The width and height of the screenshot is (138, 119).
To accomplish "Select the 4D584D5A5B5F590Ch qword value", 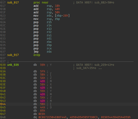I will (84, 117).
